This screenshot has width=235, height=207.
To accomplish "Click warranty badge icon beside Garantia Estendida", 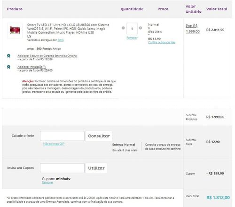I will coord(8,56).
